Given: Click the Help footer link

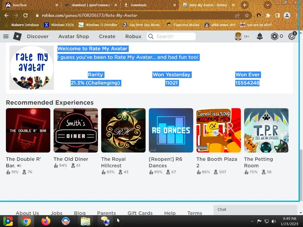Looking at the screenshot, I should point(170,213).
